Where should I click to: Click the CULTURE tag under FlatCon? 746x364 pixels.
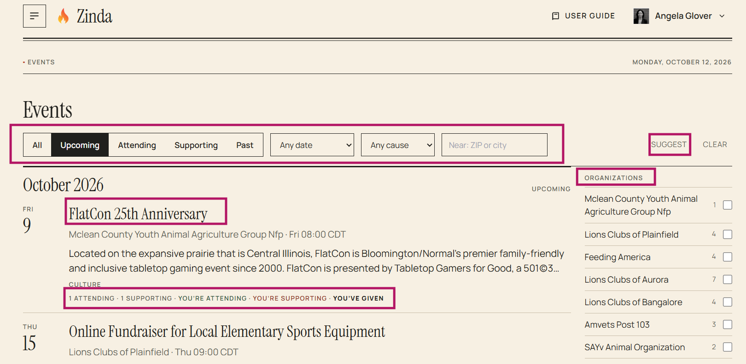(85, 284)
